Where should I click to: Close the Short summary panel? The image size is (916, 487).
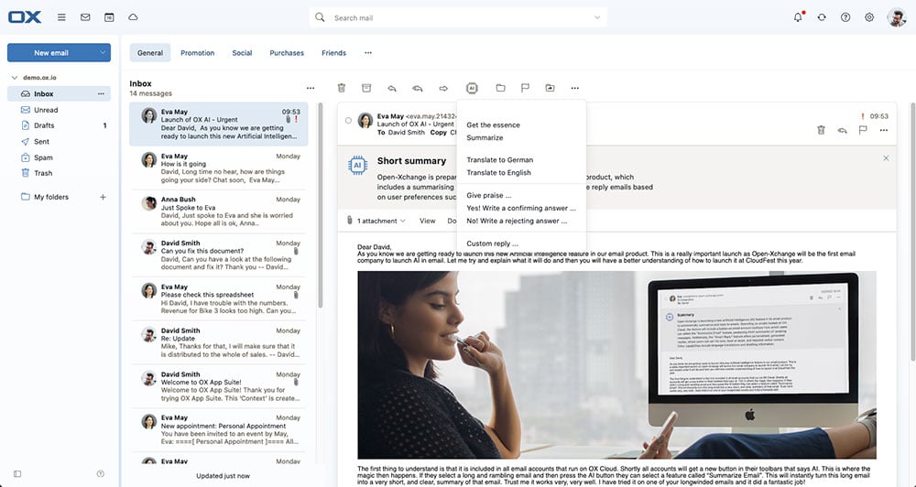click(x=886, y=158)
